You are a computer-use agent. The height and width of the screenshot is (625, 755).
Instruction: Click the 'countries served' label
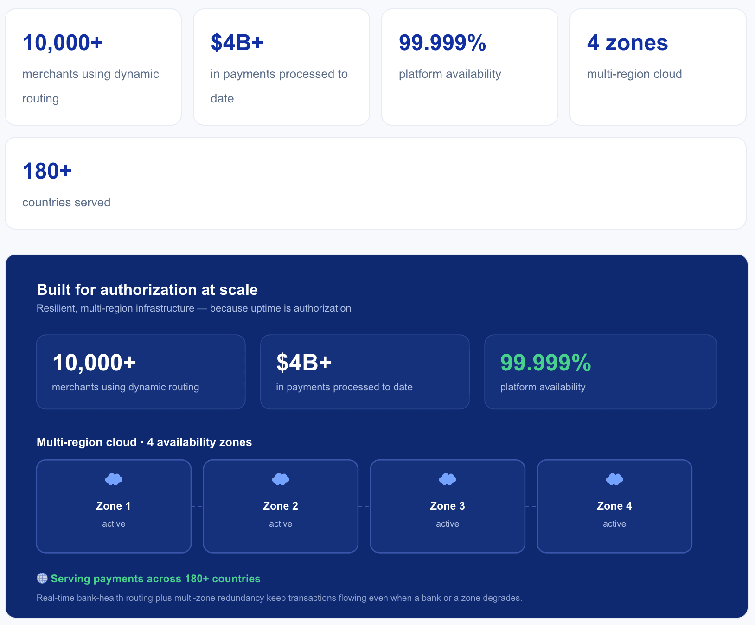(x=66, y=202)
